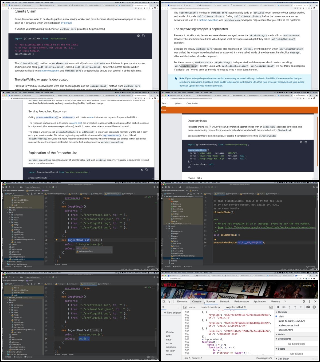Viewport: 320px width, 362px height.
Task: Open DevTools settings gear
Action: [304, 301]
